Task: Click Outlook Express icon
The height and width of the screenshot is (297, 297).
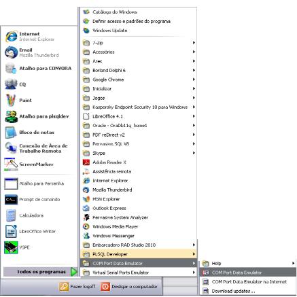Action: (x=86, y=208)
